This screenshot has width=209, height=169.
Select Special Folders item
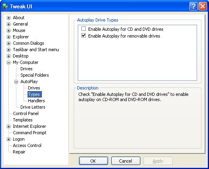(x=35, y=75)
